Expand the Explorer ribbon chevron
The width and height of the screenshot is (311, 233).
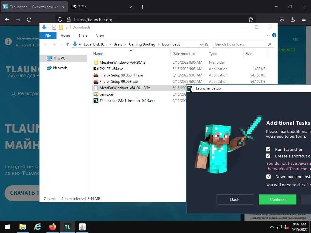pyautogui.click(x=267, y=35)
